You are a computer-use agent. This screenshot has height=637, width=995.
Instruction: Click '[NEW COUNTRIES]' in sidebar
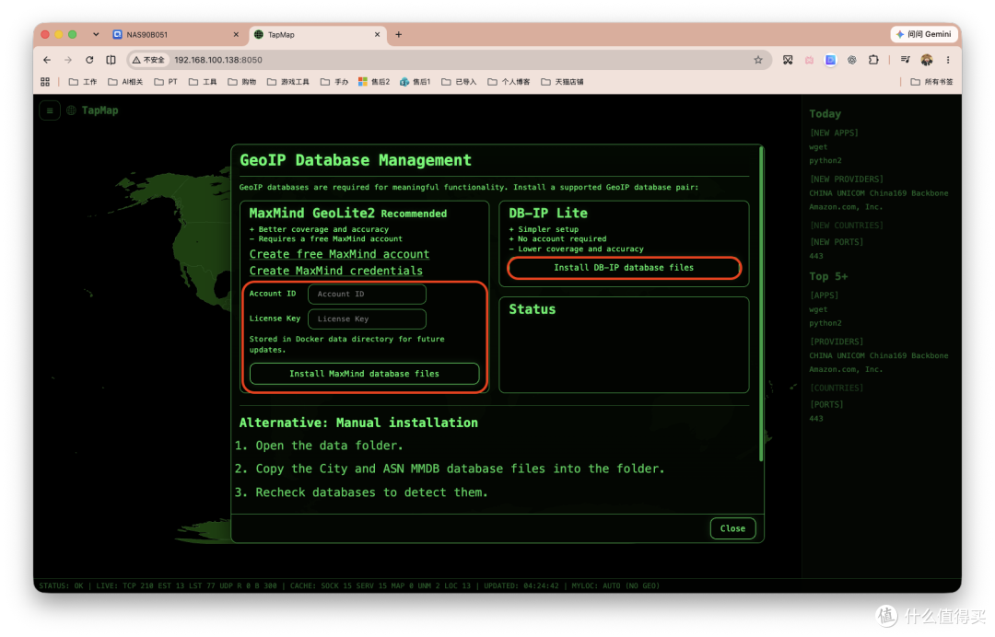[x=846, y=226]
